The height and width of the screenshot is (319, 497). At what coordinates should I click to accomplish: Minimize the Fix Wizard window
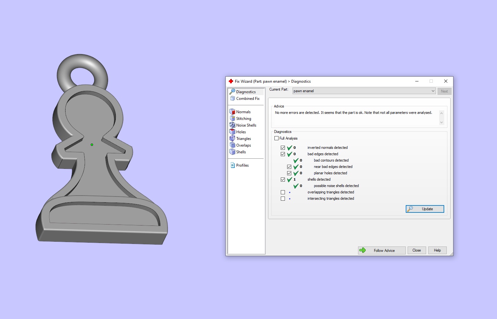(x=417, y=81)
